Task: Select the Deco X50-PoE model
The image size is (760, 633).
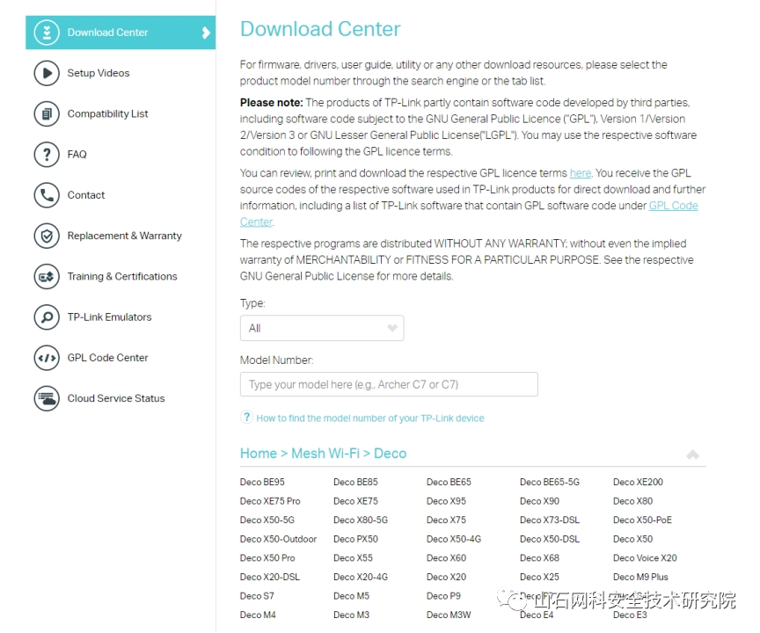Action: pyautogui.click(x=643, y=520)
